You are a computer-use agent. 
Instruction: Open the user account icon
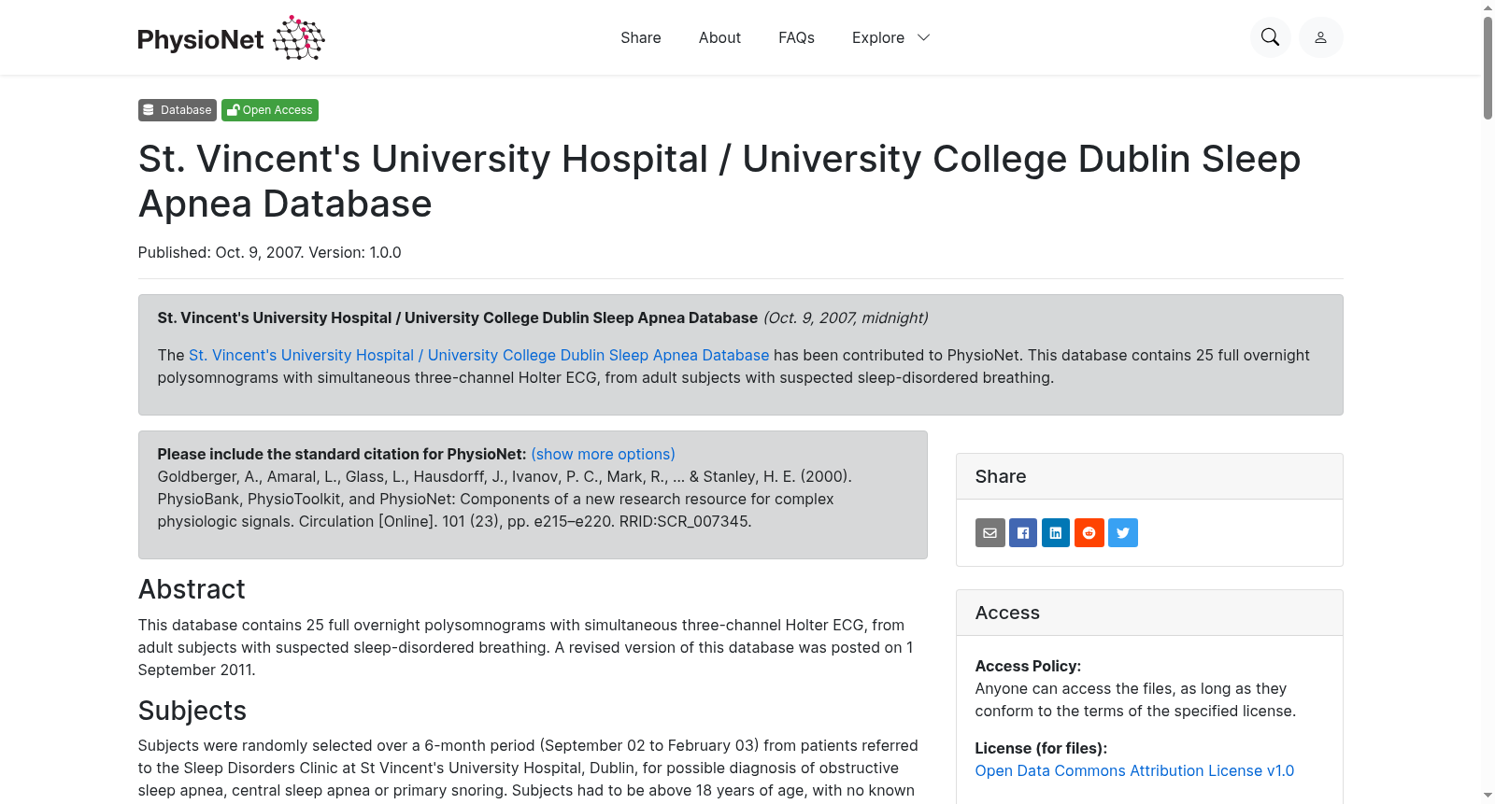pos(1320,37)
